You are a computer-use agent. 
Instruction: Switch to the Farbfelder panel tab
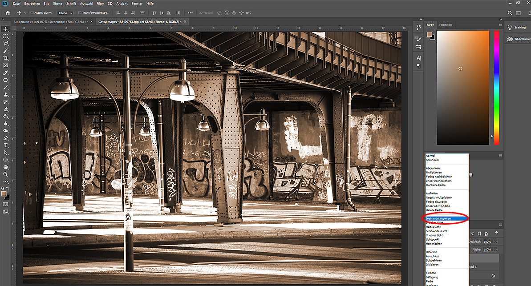446,25
